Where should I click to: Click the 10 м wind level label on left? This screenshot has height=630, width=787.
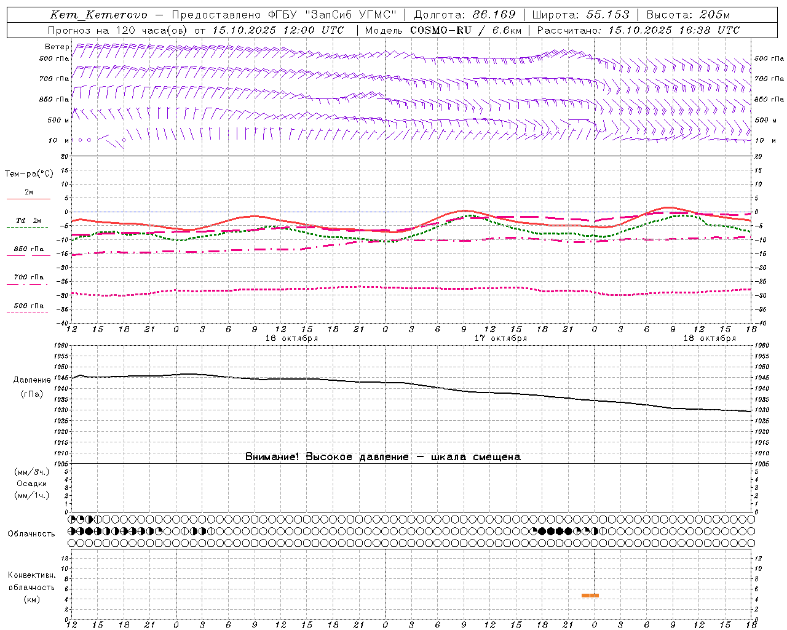[x=58, y=140]
